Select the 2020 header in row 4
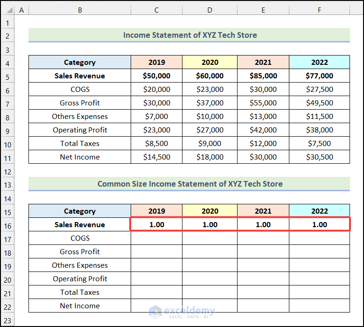The width and height of the screenshot is (364, 327). (x=210, y=62)
